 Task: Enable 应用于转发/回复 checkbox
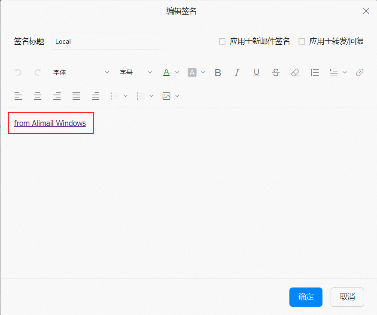pyautogui.click(x=302, y=42)
